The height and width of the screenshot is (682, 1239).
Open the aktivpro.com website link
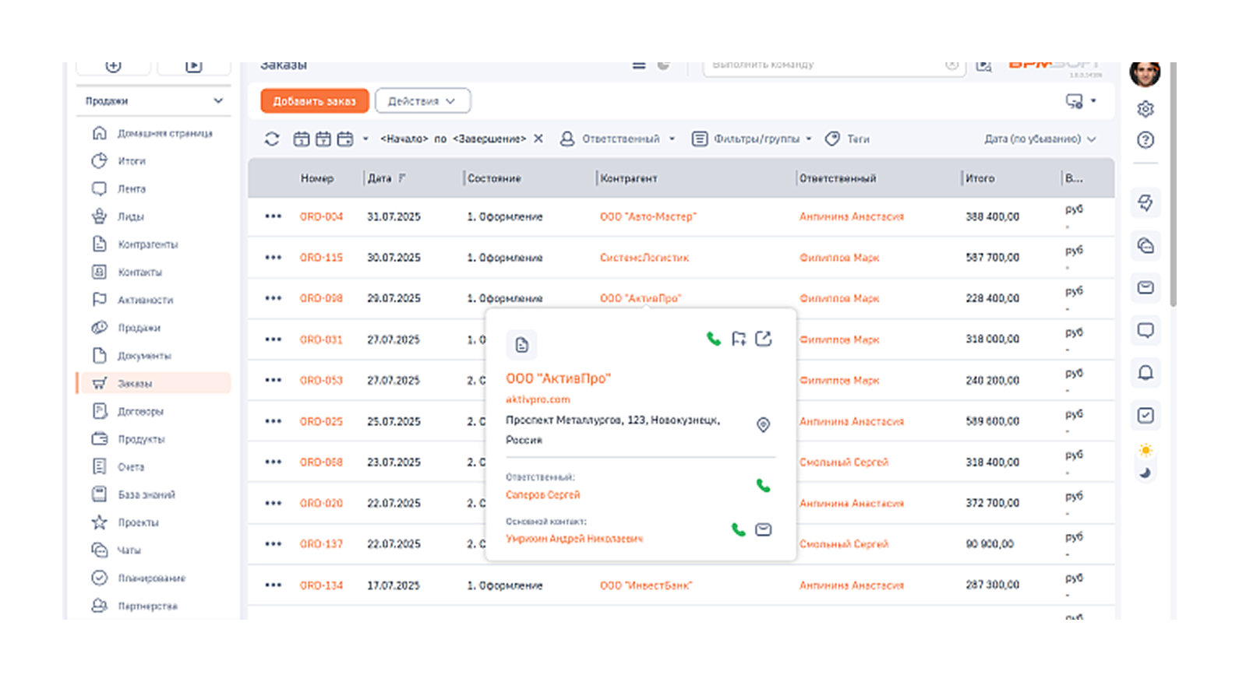pyautogui.click(x=538, y=399)
